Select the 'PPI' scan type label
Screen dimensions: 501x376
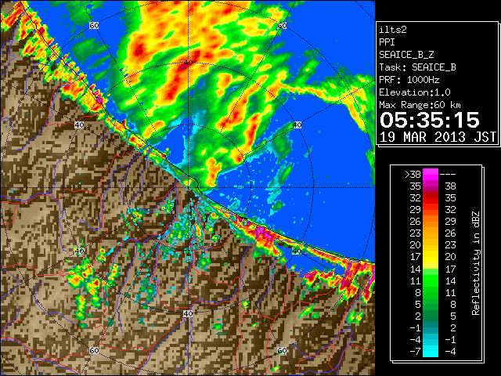click(x=387, y=42)
